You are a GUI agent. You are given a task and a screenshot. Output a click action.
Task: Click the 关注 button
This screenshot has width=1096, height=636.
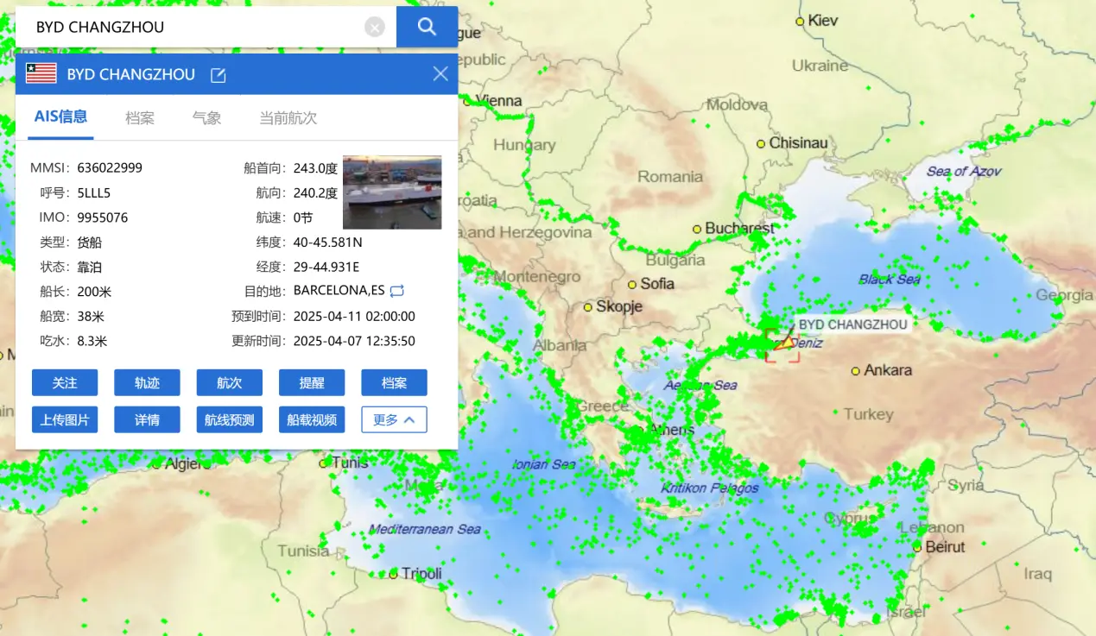[65, 382]
